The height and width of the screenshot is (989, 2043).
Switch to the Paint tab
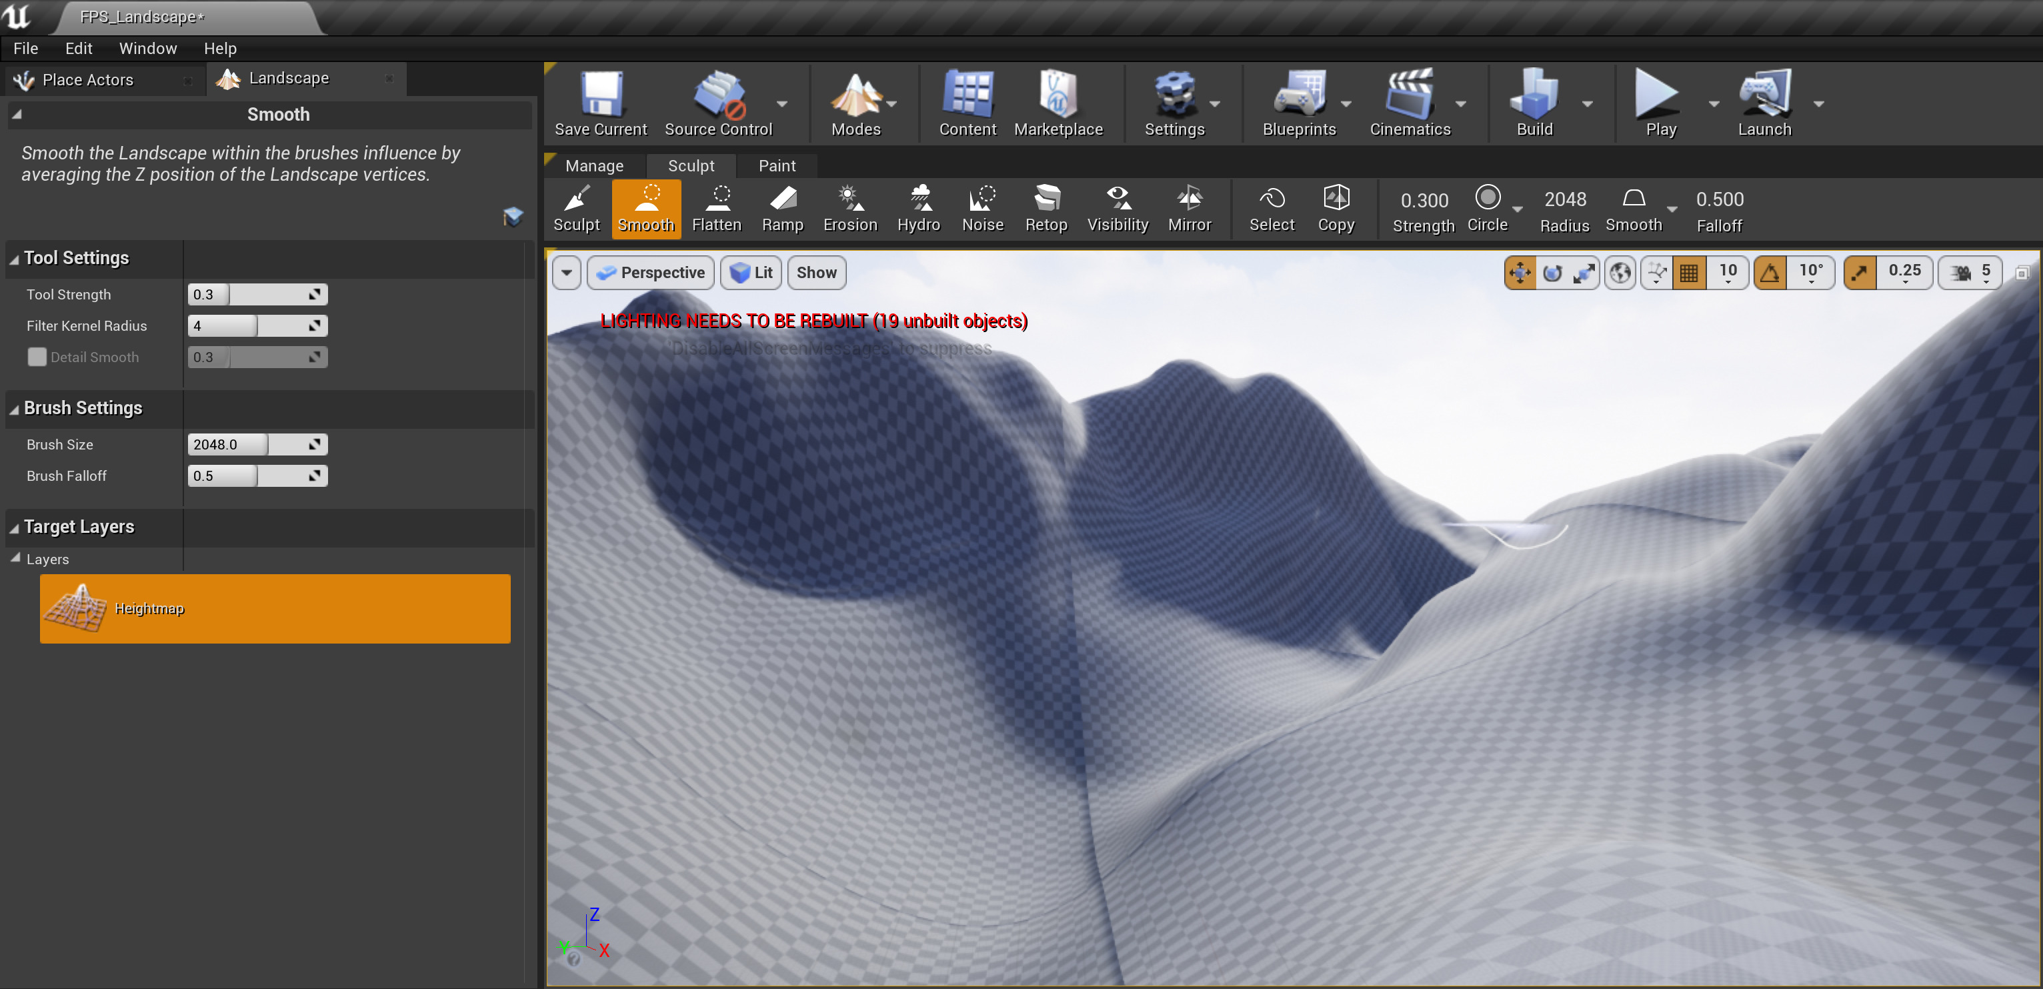point(776,165)
